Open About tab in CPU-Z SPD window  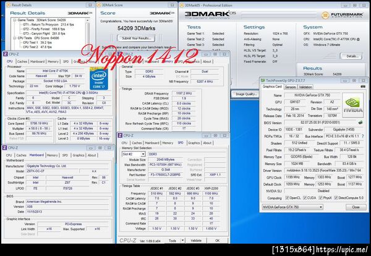click(207, 143)
